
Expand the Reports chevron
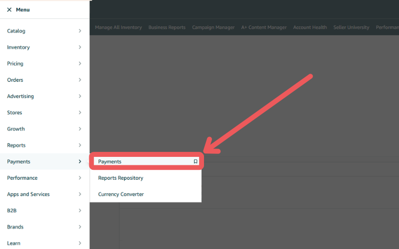pyautogui.click(x=80, y=145)
